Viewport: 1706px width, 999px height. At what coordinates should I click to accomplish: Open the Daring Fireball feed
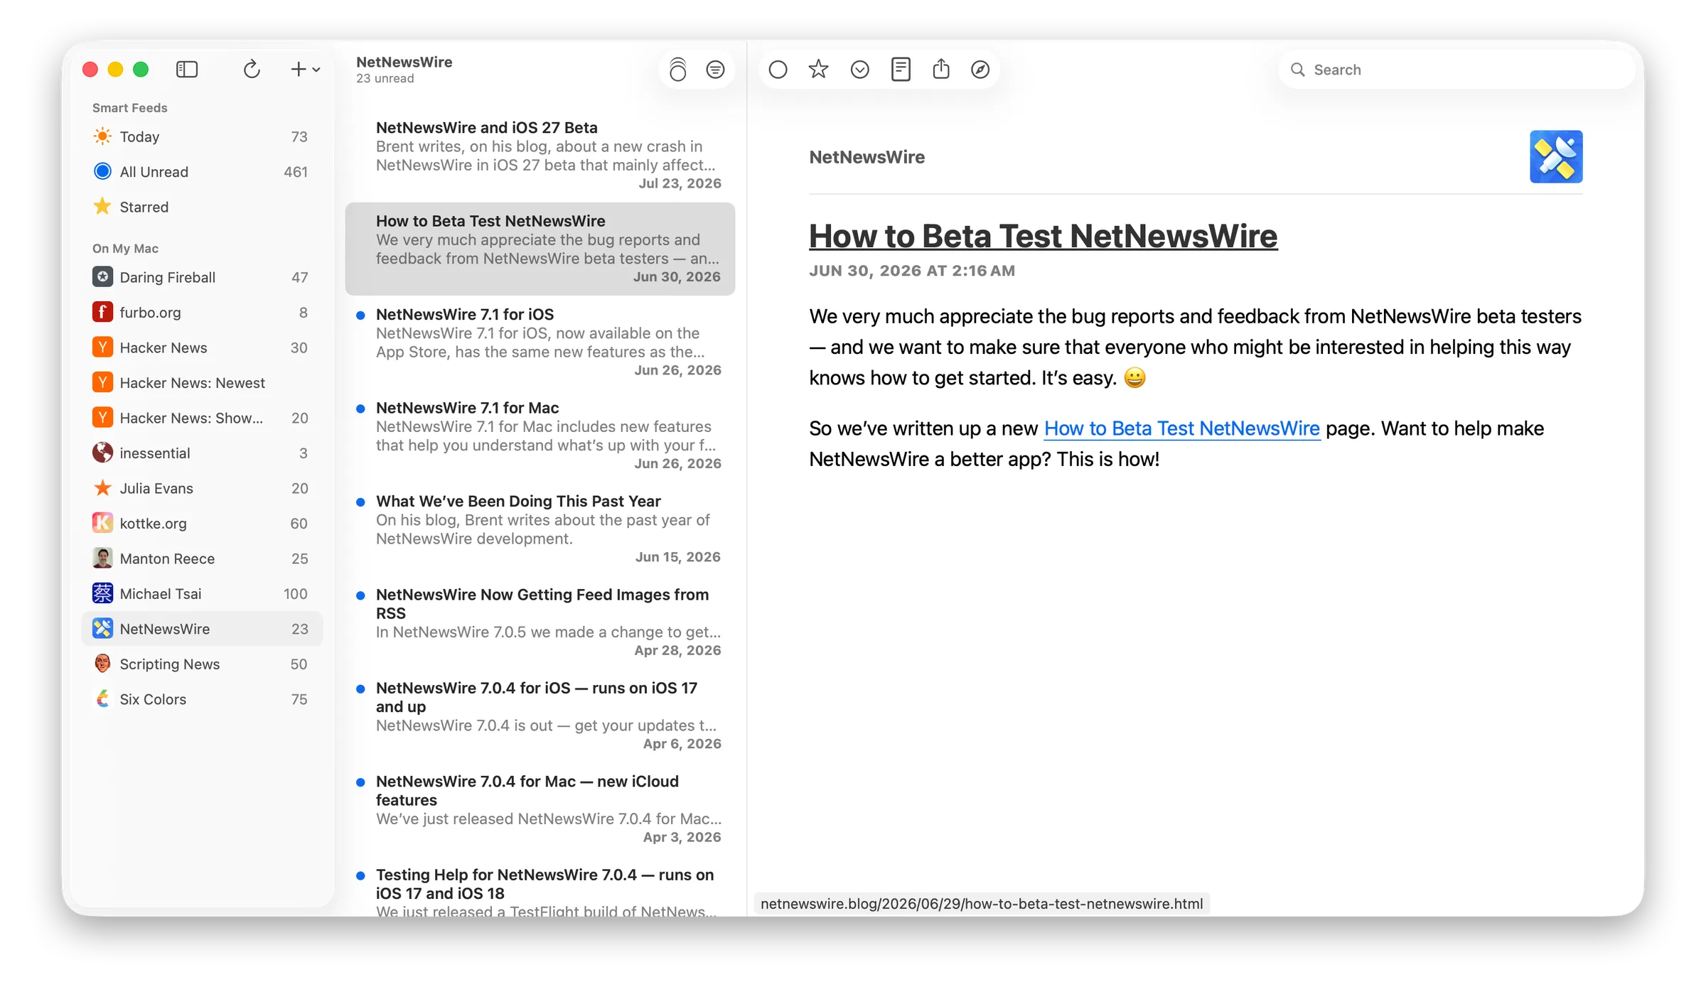click(202, 277)
